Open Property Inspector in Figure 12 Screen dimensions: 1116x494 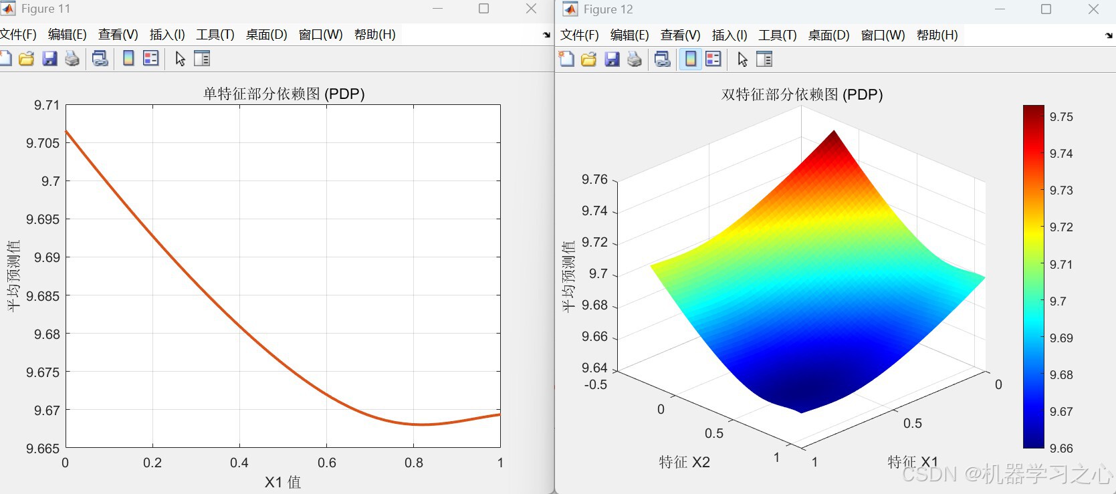click(764, 59)
